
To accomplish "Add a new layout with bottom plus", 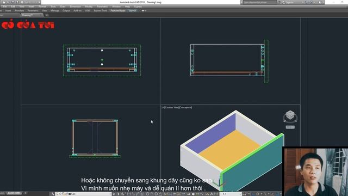I will pyautogui.click(x=26, y=193).
